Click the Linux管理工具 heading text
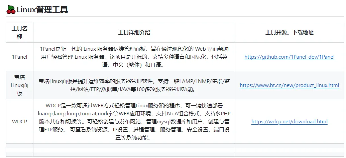 [x=42, y=10]
